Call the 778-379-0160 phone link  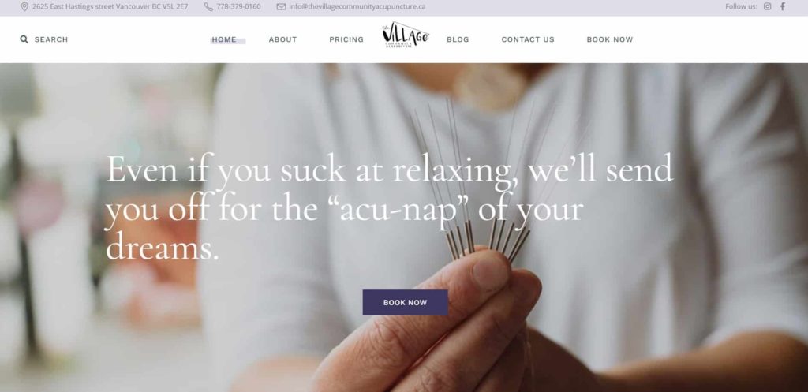click(x=238, y=6)
